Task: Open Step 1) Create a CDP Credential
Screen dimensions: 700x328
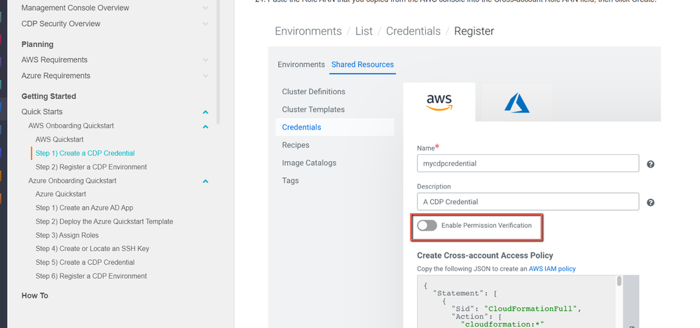Action: point(85,153)
